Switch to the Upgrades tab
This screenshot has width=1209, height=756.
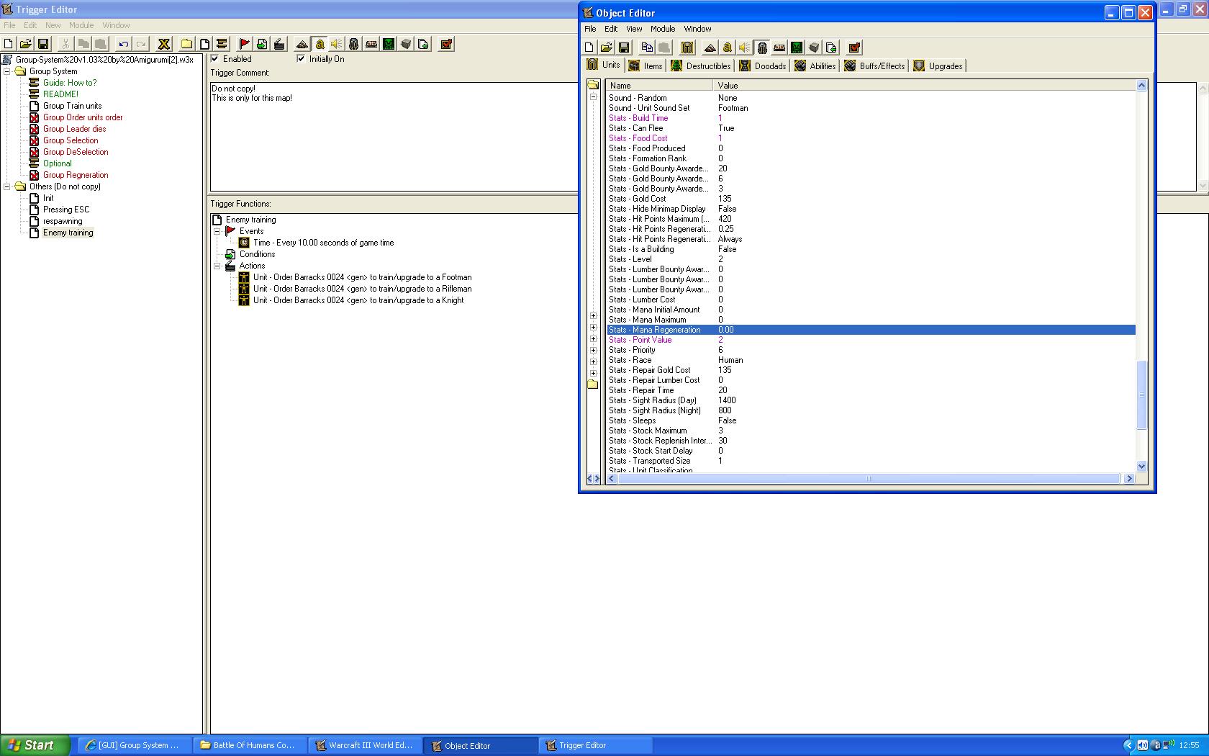(938, 66)
